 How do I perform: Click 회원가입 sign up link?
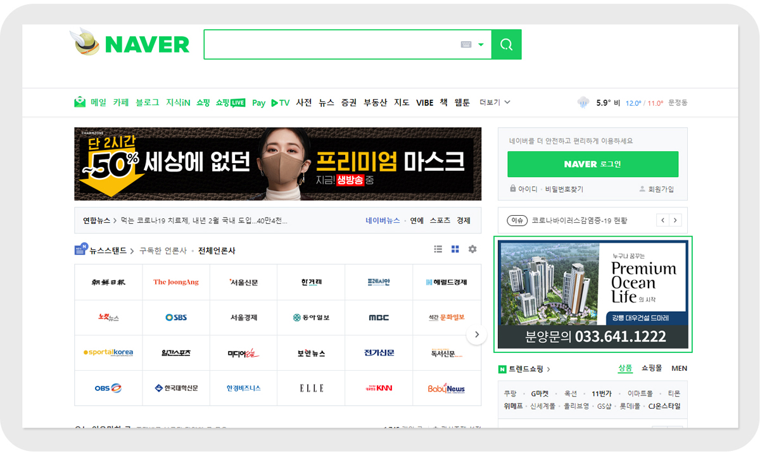click(657, 189)
